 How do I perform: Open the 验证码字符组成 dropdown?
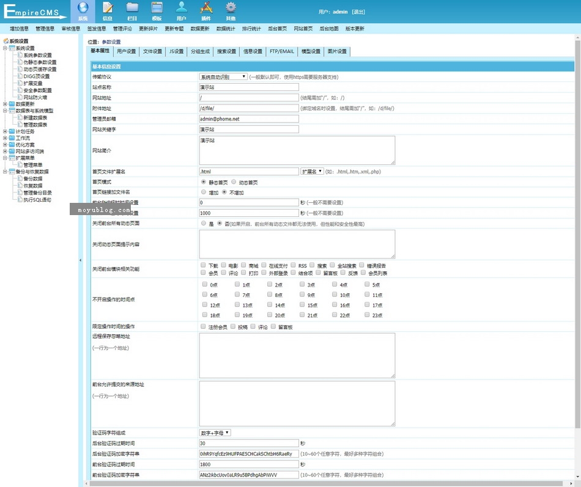pyautogui.click(x=215, y=433)
